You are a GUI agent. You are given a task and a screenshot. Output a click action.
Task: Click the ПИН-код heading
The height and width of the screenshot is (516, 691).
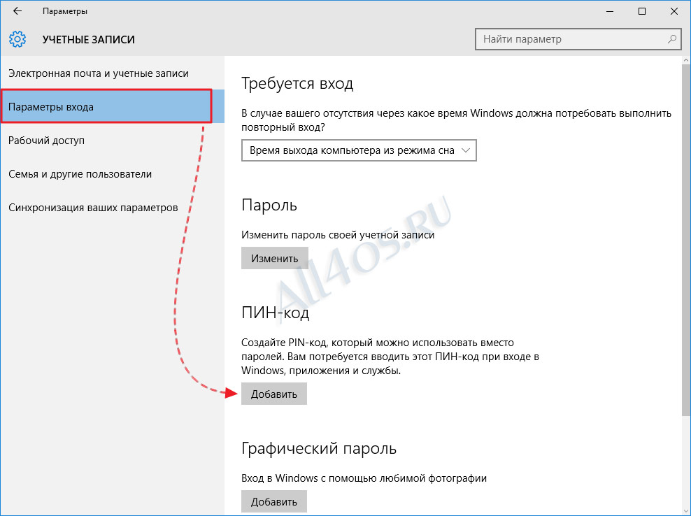pyautogui.click(x=276, y=313)
